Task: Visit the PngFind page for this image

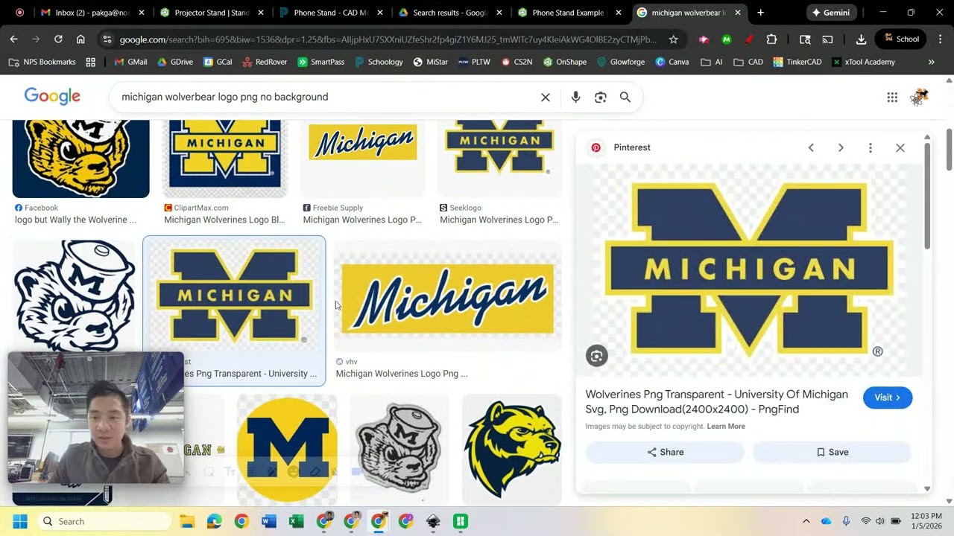Action: (888, 398)
